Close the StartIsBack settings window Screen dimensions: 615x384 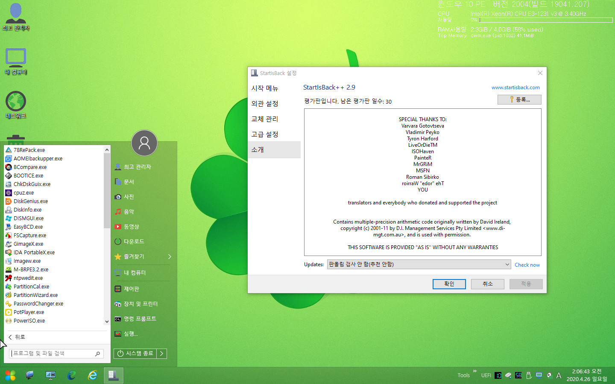click(540, 73)
